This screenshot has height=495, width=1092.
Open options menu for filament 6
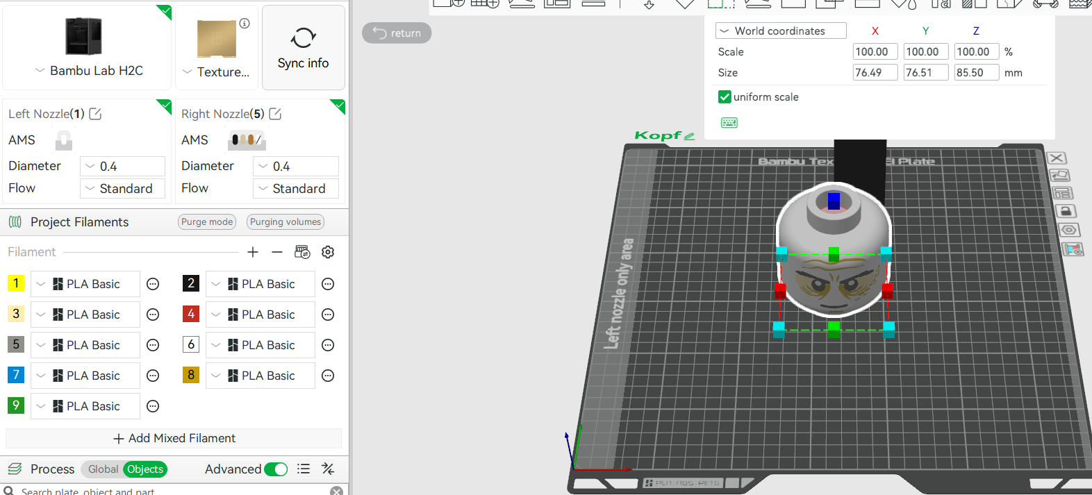coord(328,345)
